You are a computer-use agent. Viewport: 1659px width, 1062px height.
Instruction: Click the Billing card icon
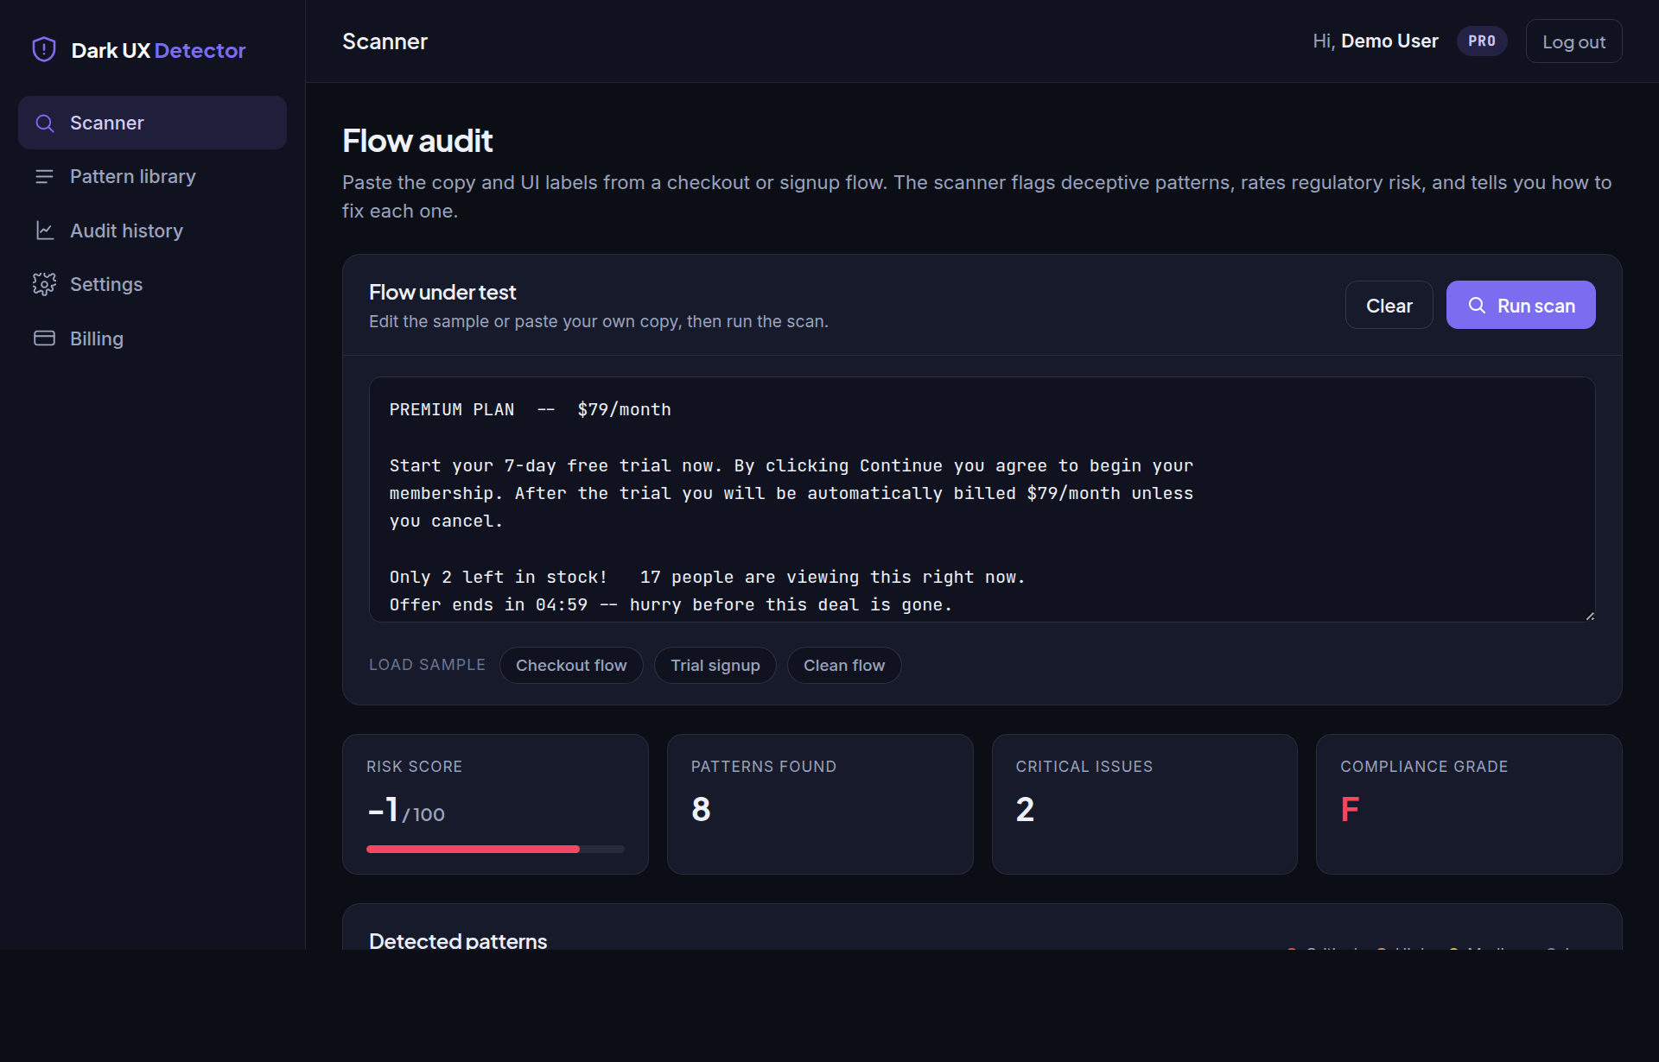45,338
